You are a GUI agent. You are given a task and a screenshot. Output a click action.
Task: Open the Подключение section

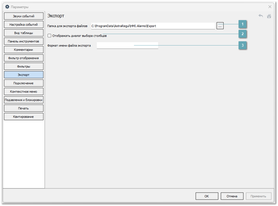point(24,83)
